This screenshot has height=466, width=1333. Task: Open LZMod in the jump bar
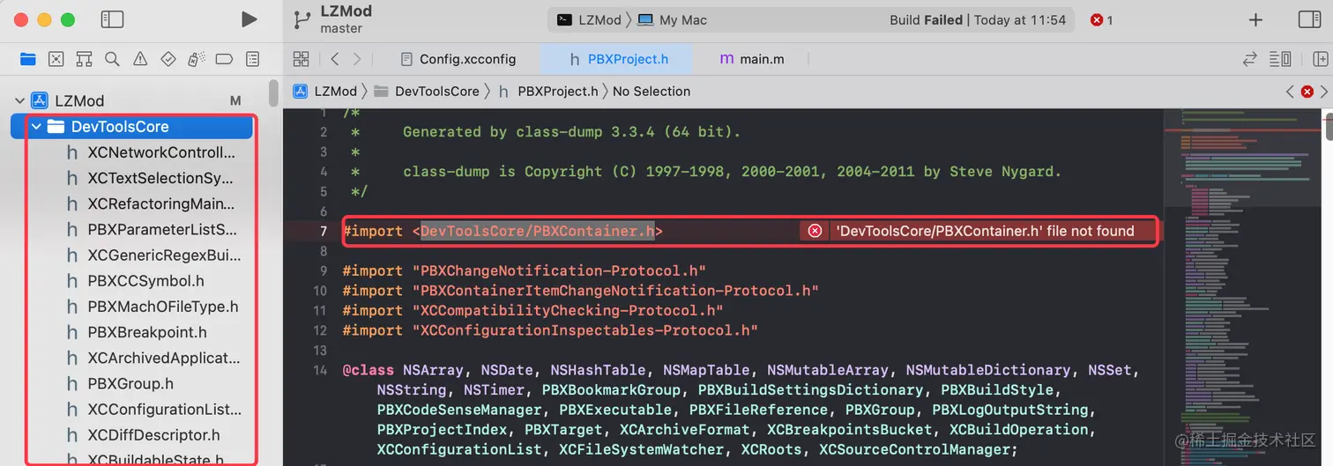325,91
